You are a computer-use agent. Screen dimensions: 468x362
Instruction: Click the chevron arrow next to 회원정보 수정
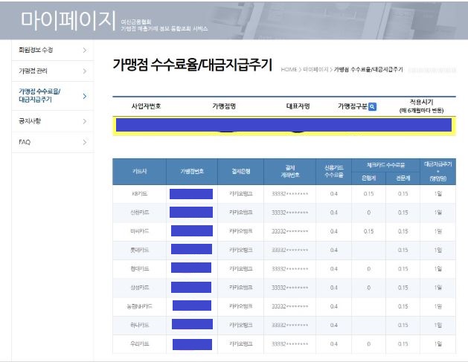click(85, 50)
